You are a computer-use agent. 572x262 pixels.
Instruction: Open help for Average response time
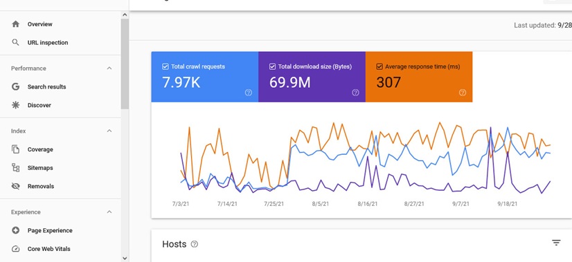(463, 93)
